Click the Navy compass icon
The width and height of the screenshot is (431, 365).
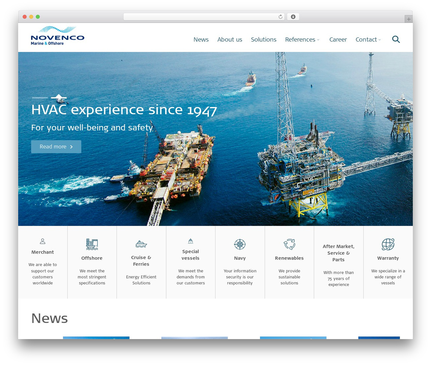click(x=240, y=244)
